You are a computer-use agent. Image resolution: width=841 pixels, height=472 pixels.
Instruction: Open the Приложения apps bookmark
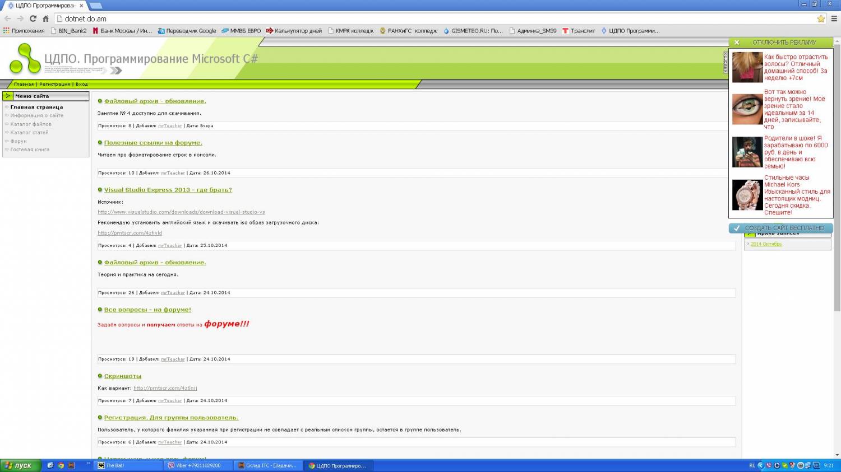[24, 31]
